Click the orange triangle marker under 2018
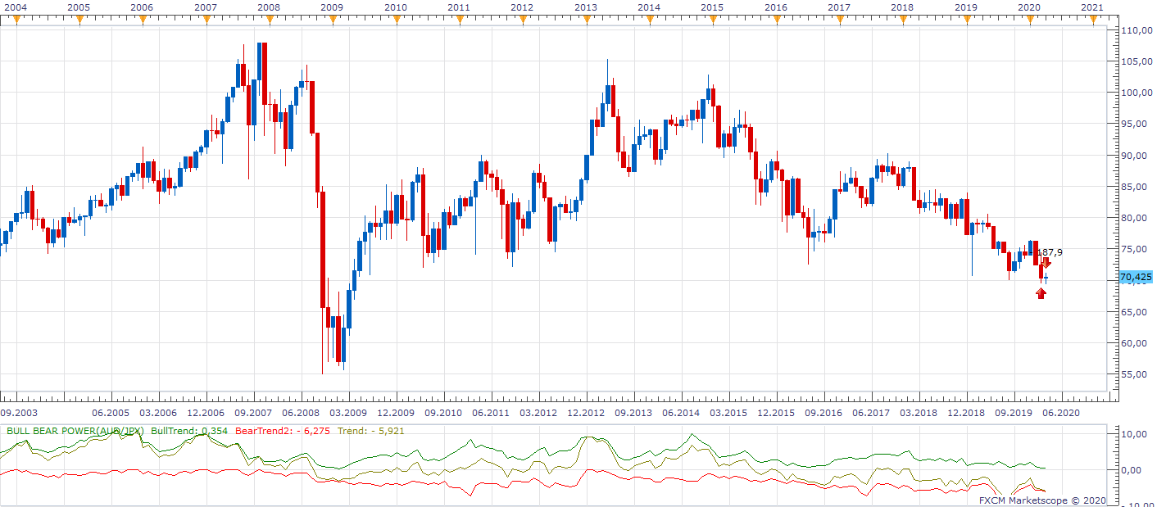1166x507 pixels. coord(903,19)
